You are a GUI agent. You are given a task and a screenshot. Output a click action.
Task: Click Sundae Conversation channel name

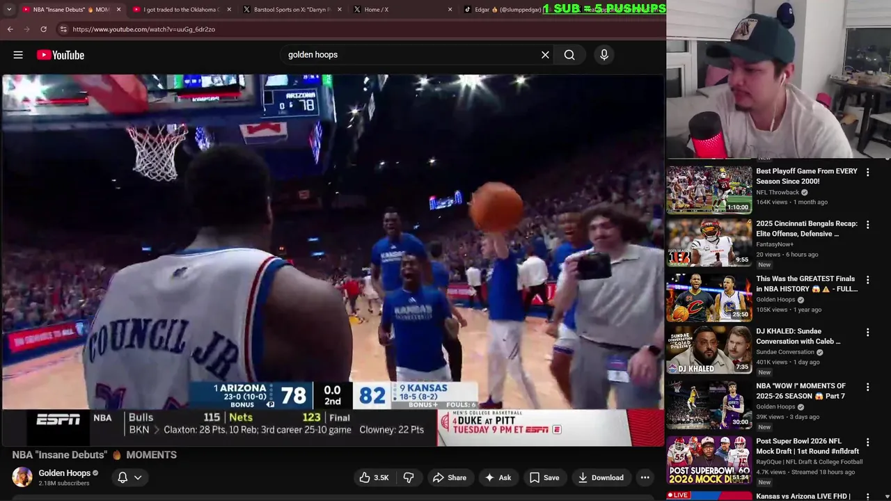tap(785, 352)
